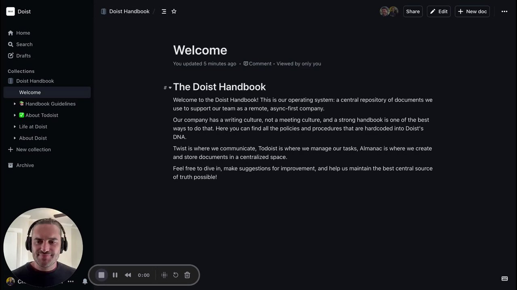
Task: Click the Collections section label
Action: [x=21, y=71]
